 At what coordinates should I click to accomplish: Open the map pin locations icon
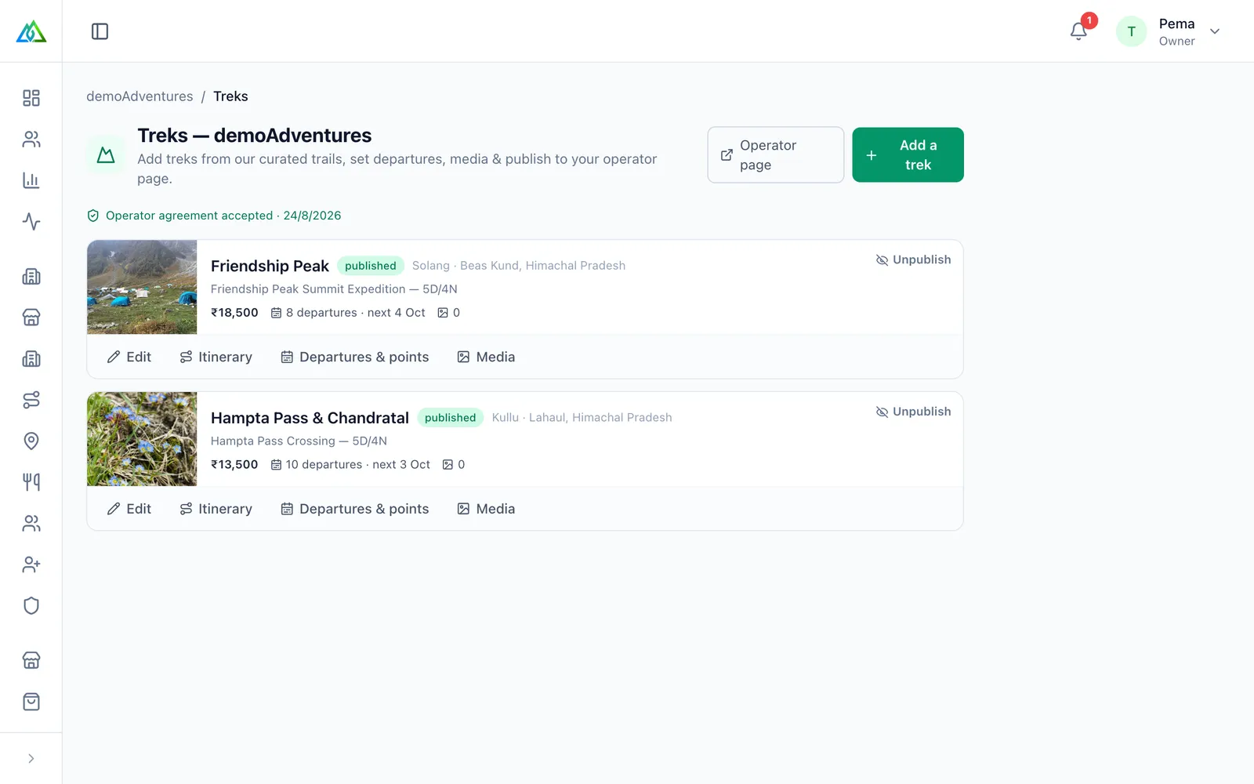(31, 441)
